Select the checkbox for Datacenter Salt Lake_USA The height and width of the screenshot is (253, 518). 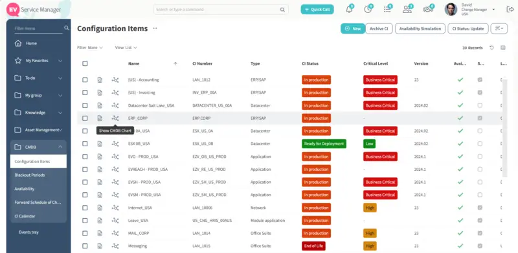(x=85, y=105)
